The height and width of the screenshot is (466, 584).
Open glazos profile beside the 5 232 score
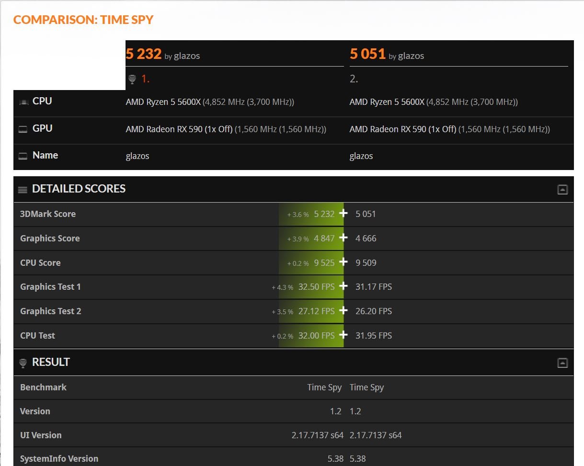pyautogui.click(x=187, y=56)
